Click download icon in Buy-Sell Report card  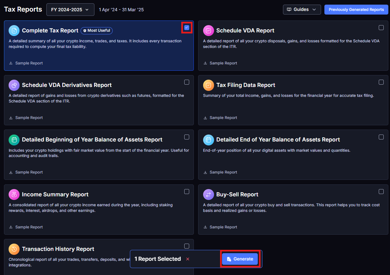(205, 227)
